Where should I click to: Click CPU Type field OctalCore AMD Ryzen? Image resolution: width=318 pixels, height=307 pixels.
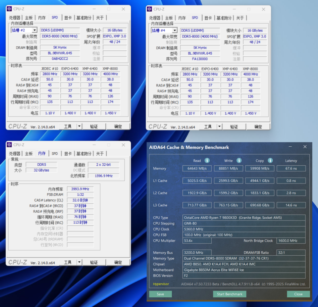244,218
